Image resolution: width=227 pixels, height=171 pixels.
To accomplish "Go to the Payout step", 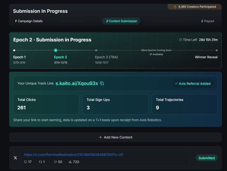I will [207, 21].
